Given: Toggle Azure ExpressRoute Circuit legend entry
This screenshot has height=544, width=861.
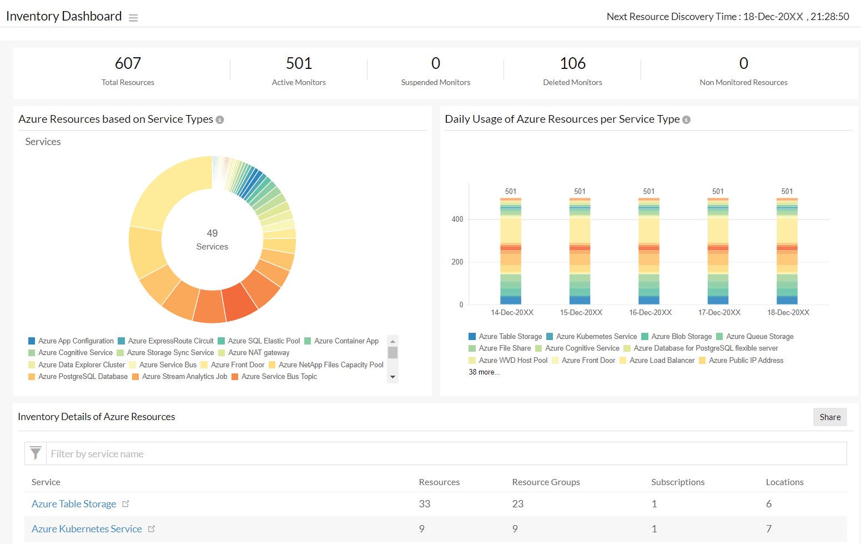Looking at the screenshot, I should tap(165, 341).
